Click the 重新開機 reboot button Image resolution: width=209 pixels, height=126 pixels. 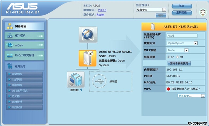pyautogui.click(x=182, y=13)
